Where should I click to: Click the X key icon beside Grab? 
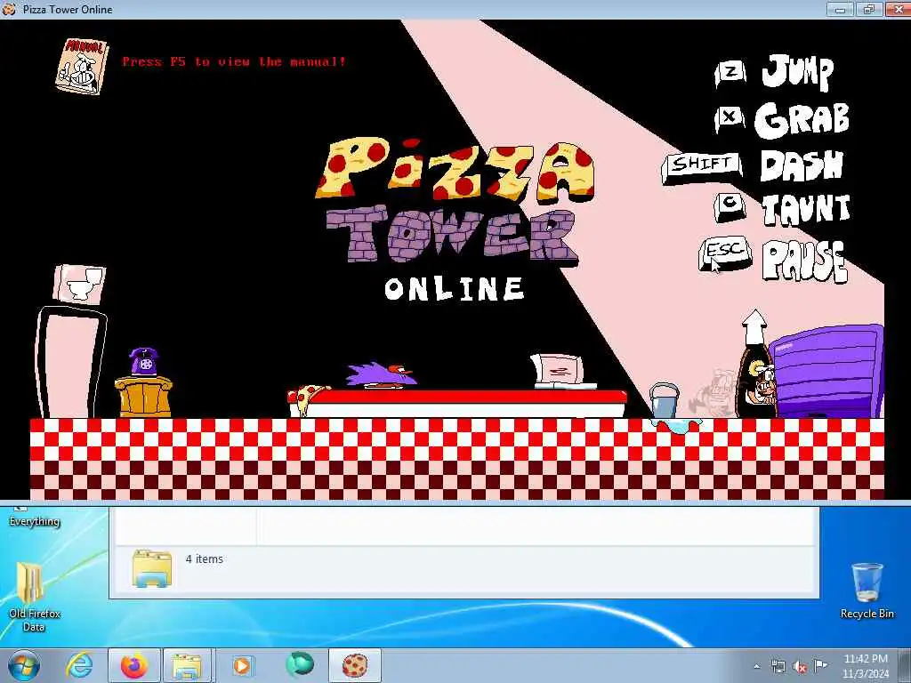(x=730, y=120)
